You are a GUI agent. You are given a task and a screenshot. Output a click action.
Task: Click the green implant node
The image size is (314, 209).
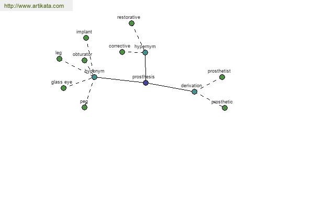(86, 38)
